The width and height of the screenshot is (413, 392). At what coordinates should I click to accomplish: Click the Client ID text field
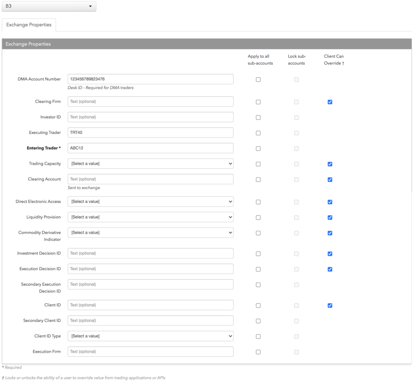click(x=150, y=305)
